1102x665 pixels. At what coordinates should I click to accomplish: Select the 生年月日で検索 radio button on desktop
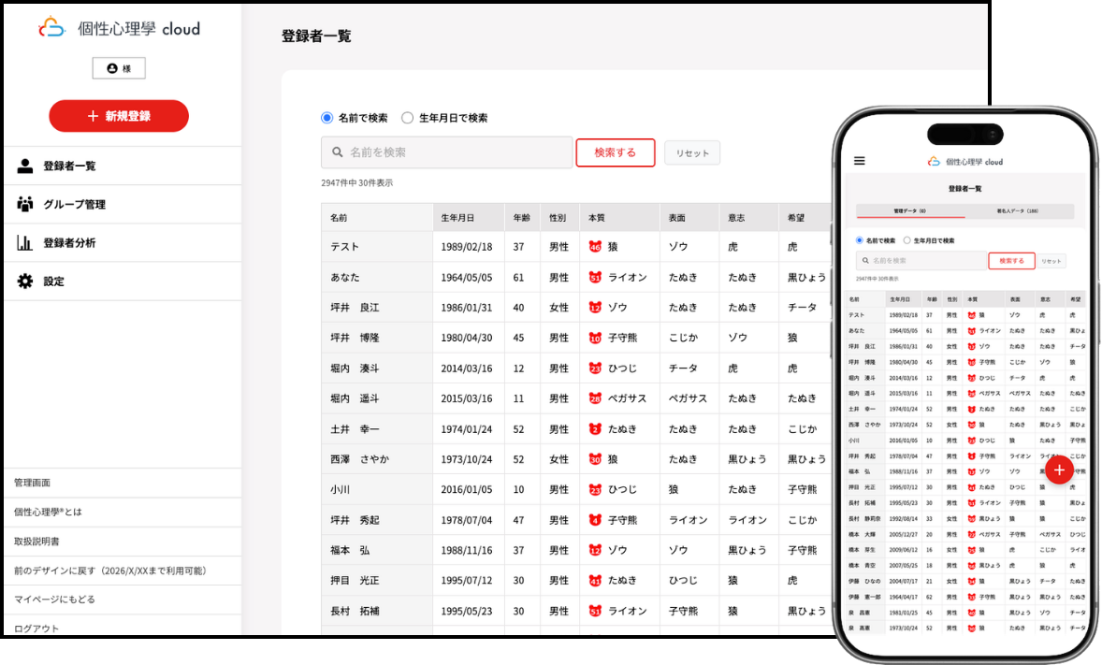point(408,118)
